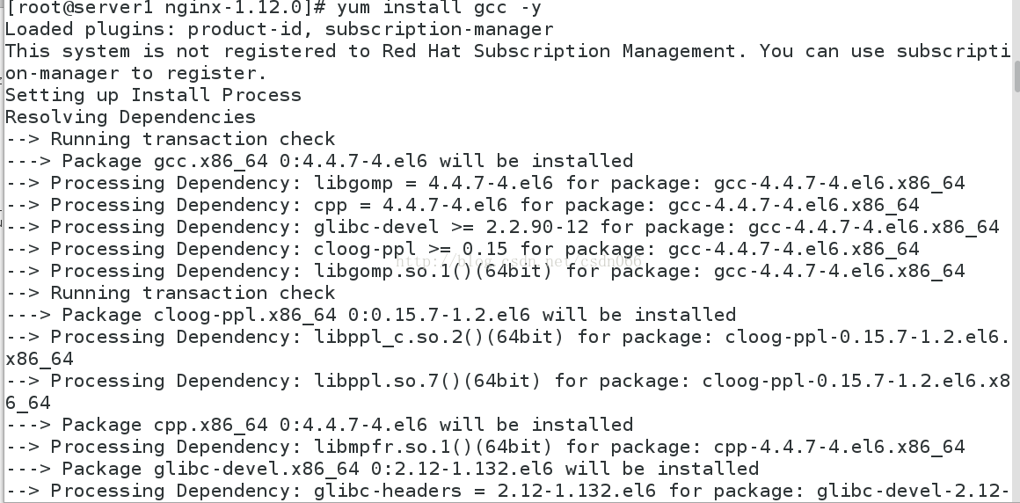Click 'Package cpp.x86_64 0:4.4.7-4.el6 will be installed'
This screenshot has width=1020, height=503.
319,425
